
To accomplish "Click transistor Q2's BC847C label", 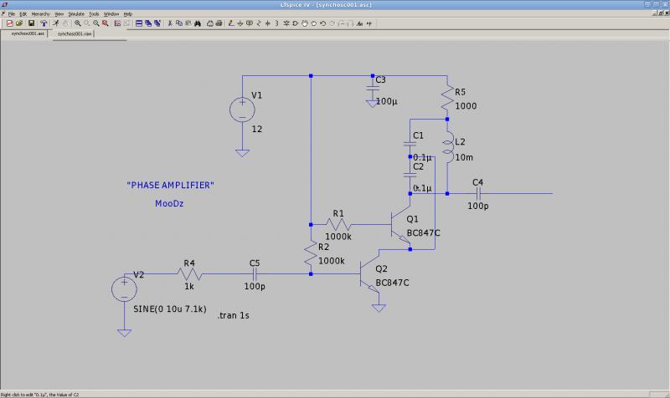I will (x=392, y=283).
